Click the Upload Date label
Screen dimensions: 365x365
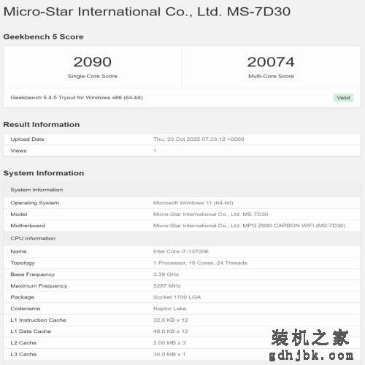click(x=27, y=139)
